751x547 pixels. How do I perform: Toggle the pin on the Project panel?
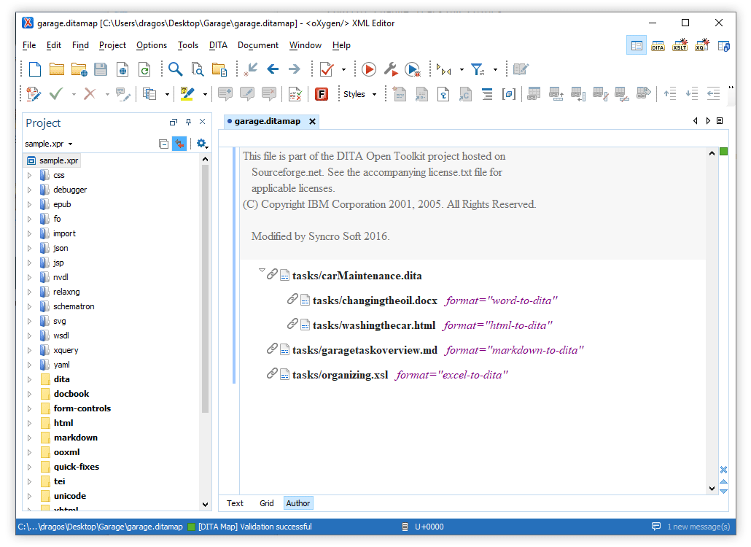188,122
